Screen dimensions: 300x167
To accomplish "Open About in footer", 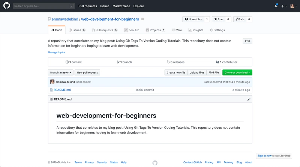I will click(249, 162).
